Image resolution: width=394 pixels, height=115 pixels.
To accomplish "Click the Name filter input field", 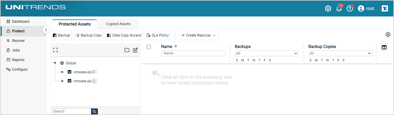I will [193, 53].
